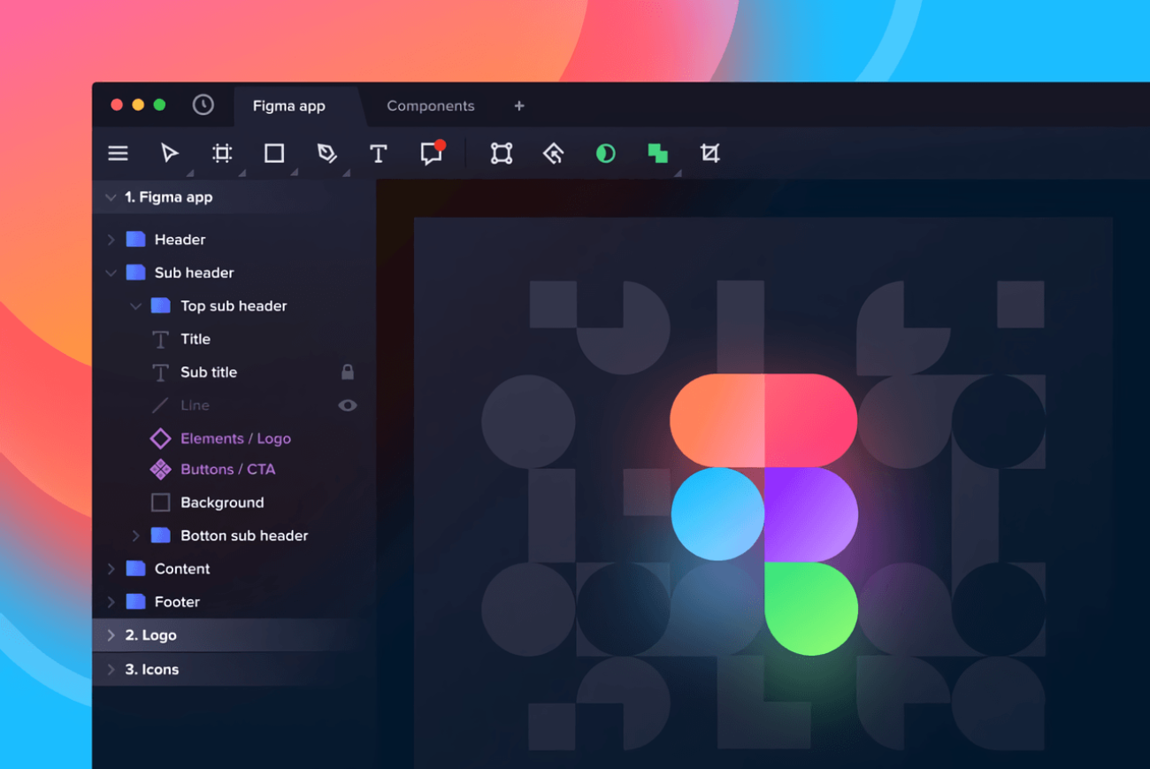Toggle visibility of the Line layer

[x=348, y=405]
